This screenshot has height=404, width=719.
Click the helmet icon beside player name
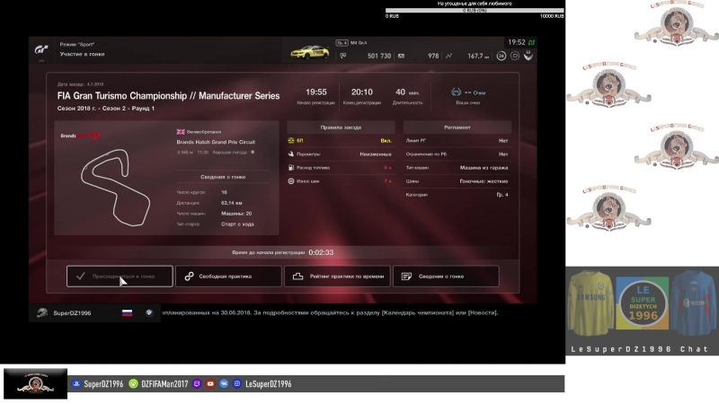tap(42, 312)
